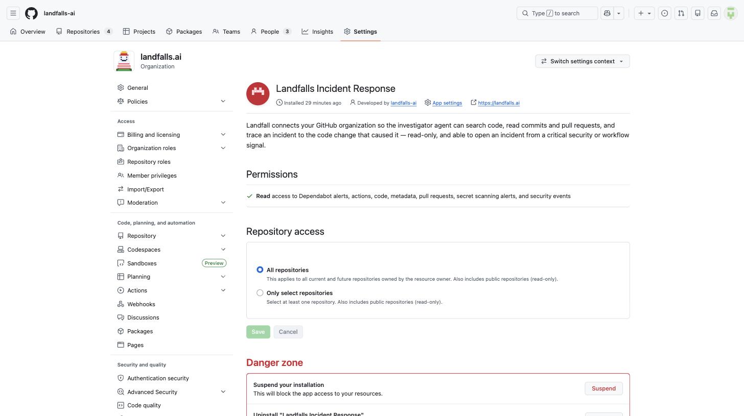Click the Authentication security shield icon
The width and height of the screenshot is (744, 416).
pyautogui.click(x=121, y=378)
